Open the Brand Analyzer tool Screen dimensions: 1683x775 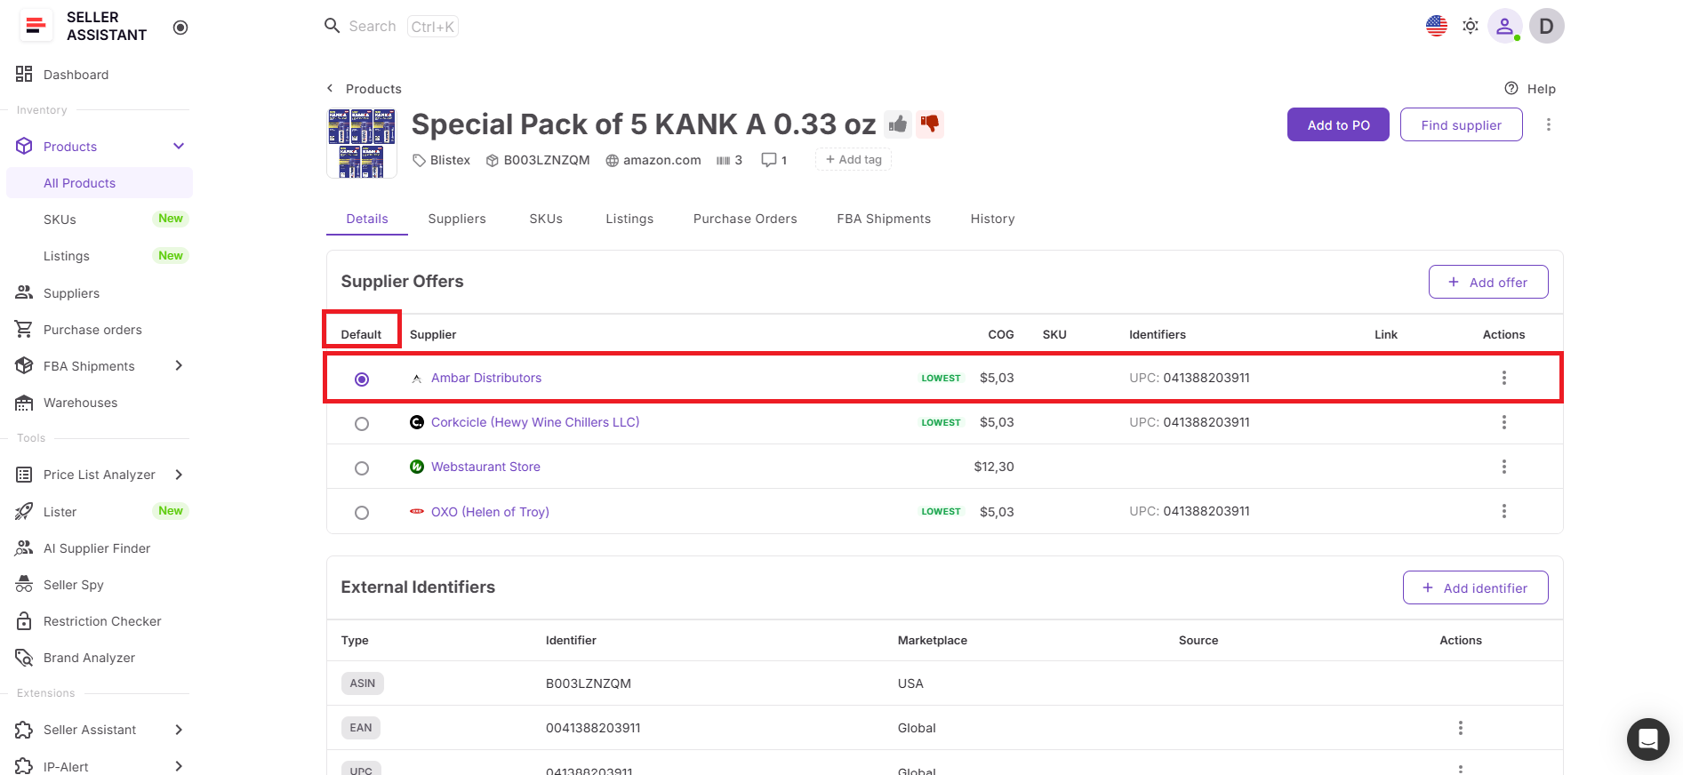pyautogui.click(x=89, y=658)
